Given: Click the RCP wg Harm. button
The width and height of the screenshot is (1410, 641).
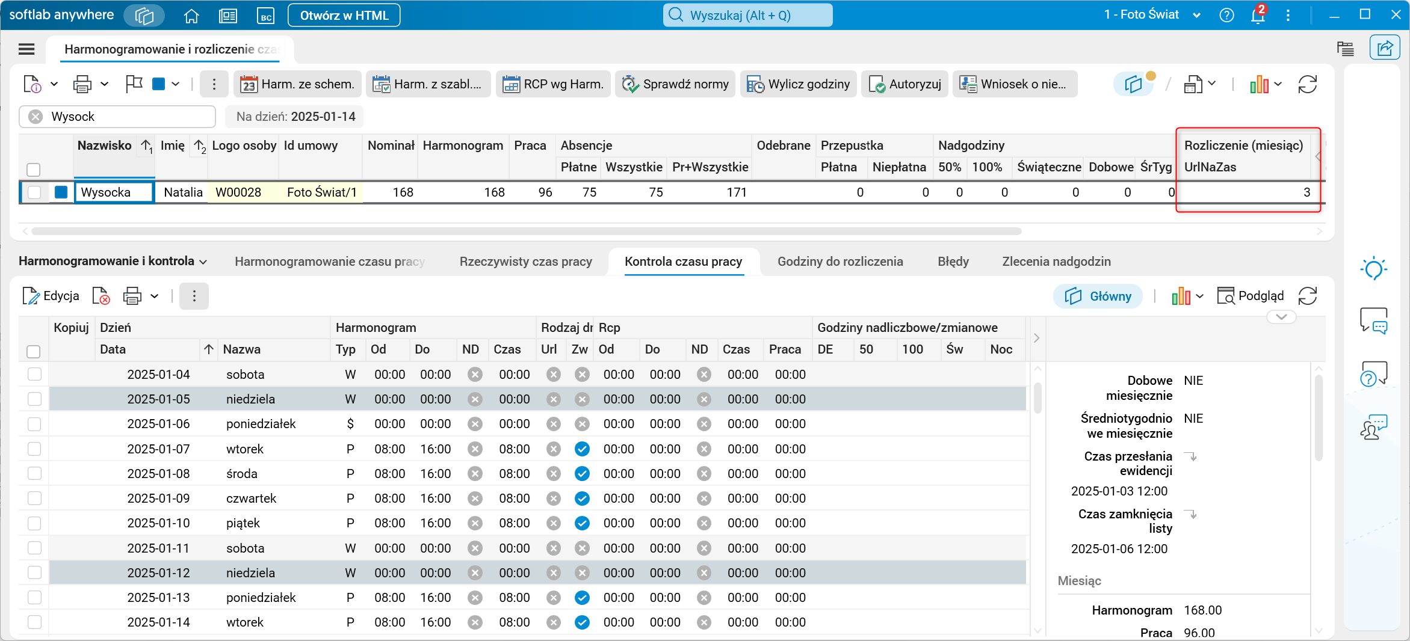Looking at the screenshot, I should click(554, 84).
